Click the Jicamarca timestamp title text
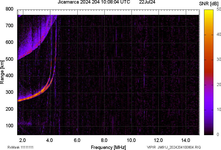The height and width of the screenshot is (150, 221). (94, 2)
